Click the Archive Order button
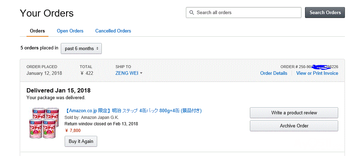This screenshot has height=156, width=352. click(294, 126)
